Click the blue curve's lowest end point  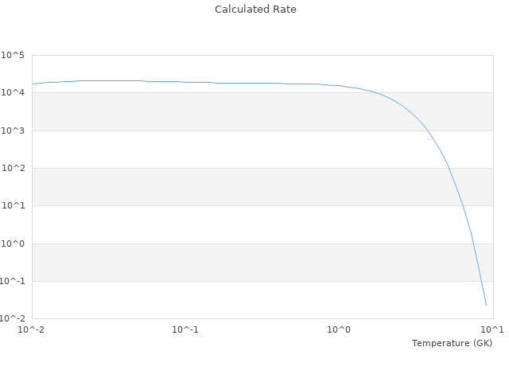coord(486,305)
